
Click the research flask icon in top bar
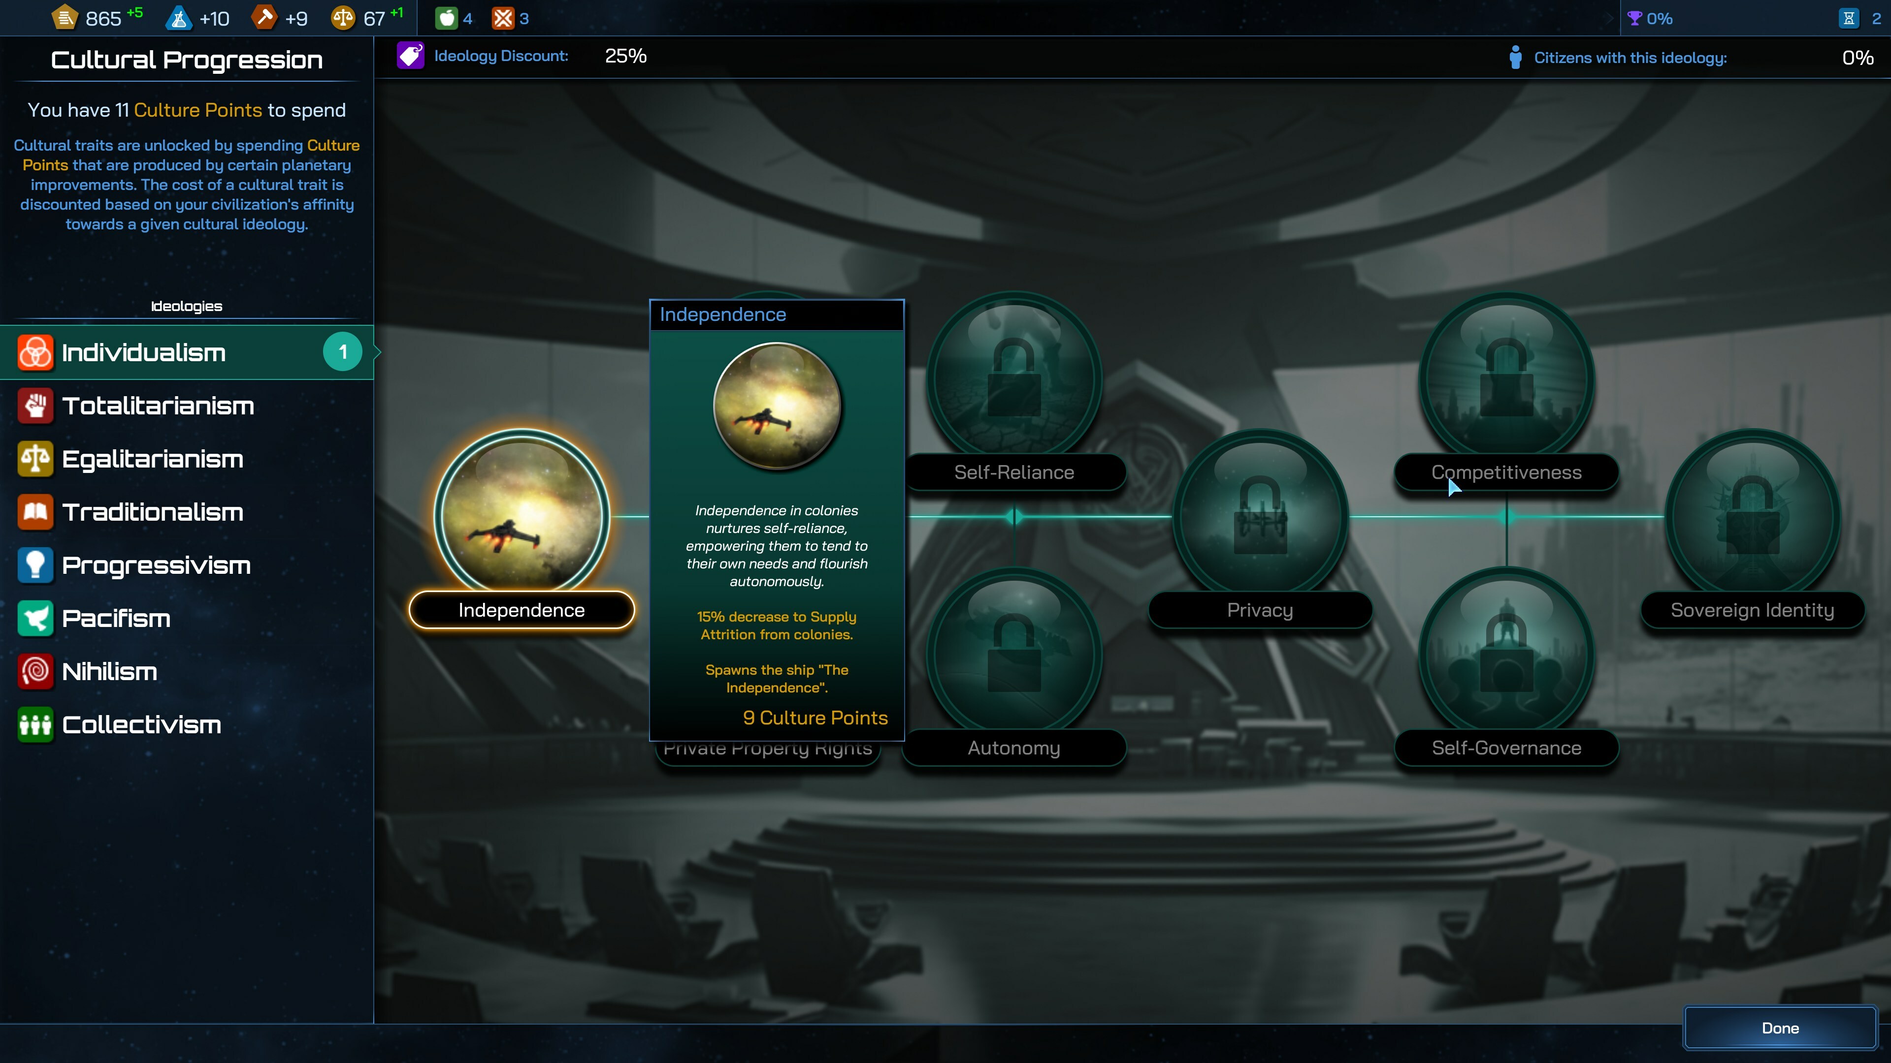coord(178,18)
